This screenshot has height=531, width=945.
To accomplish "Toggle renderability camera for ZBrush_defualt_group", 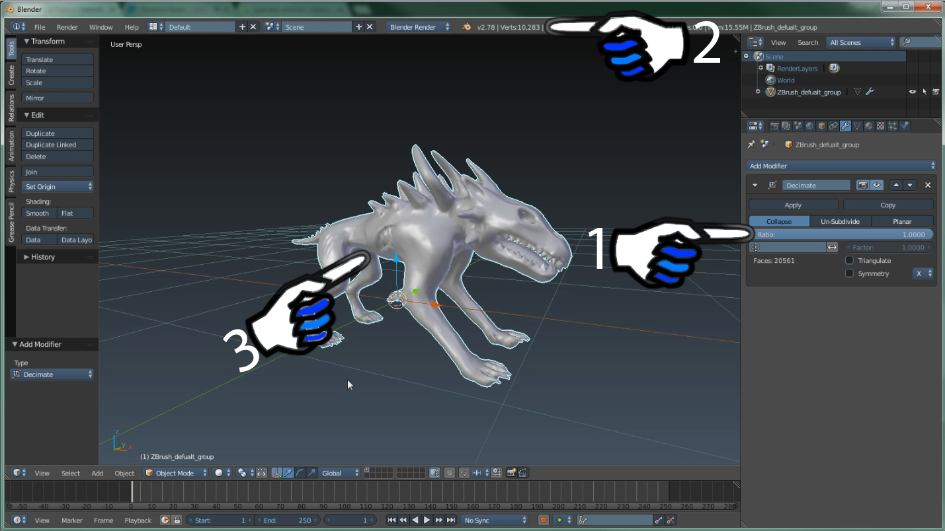I will [x=936, y=92].
